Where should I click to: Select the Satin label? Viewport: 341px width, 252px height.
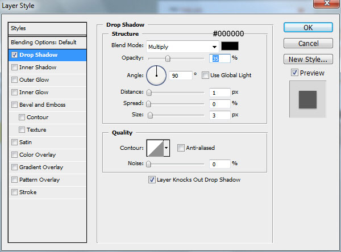26,142
